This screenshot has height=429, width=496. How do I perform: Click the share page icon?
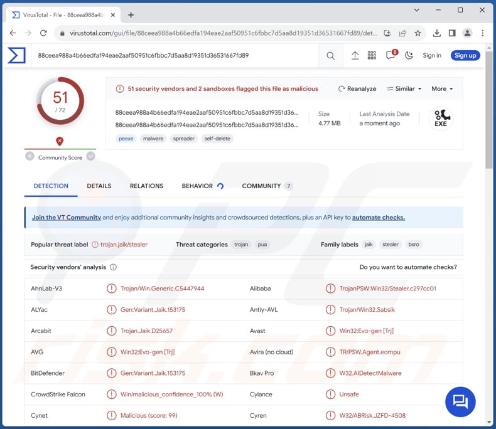[402, 33]
